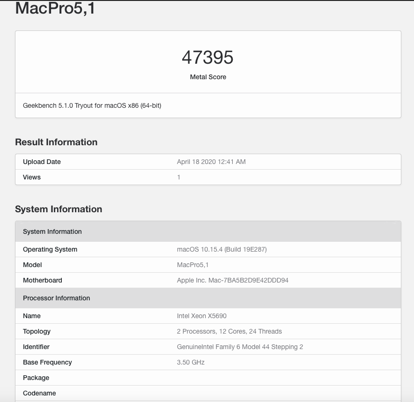Select the GenuineIntel Family 6 Model 44 value
The image size is (414, 402).
[x=240, y=347]
